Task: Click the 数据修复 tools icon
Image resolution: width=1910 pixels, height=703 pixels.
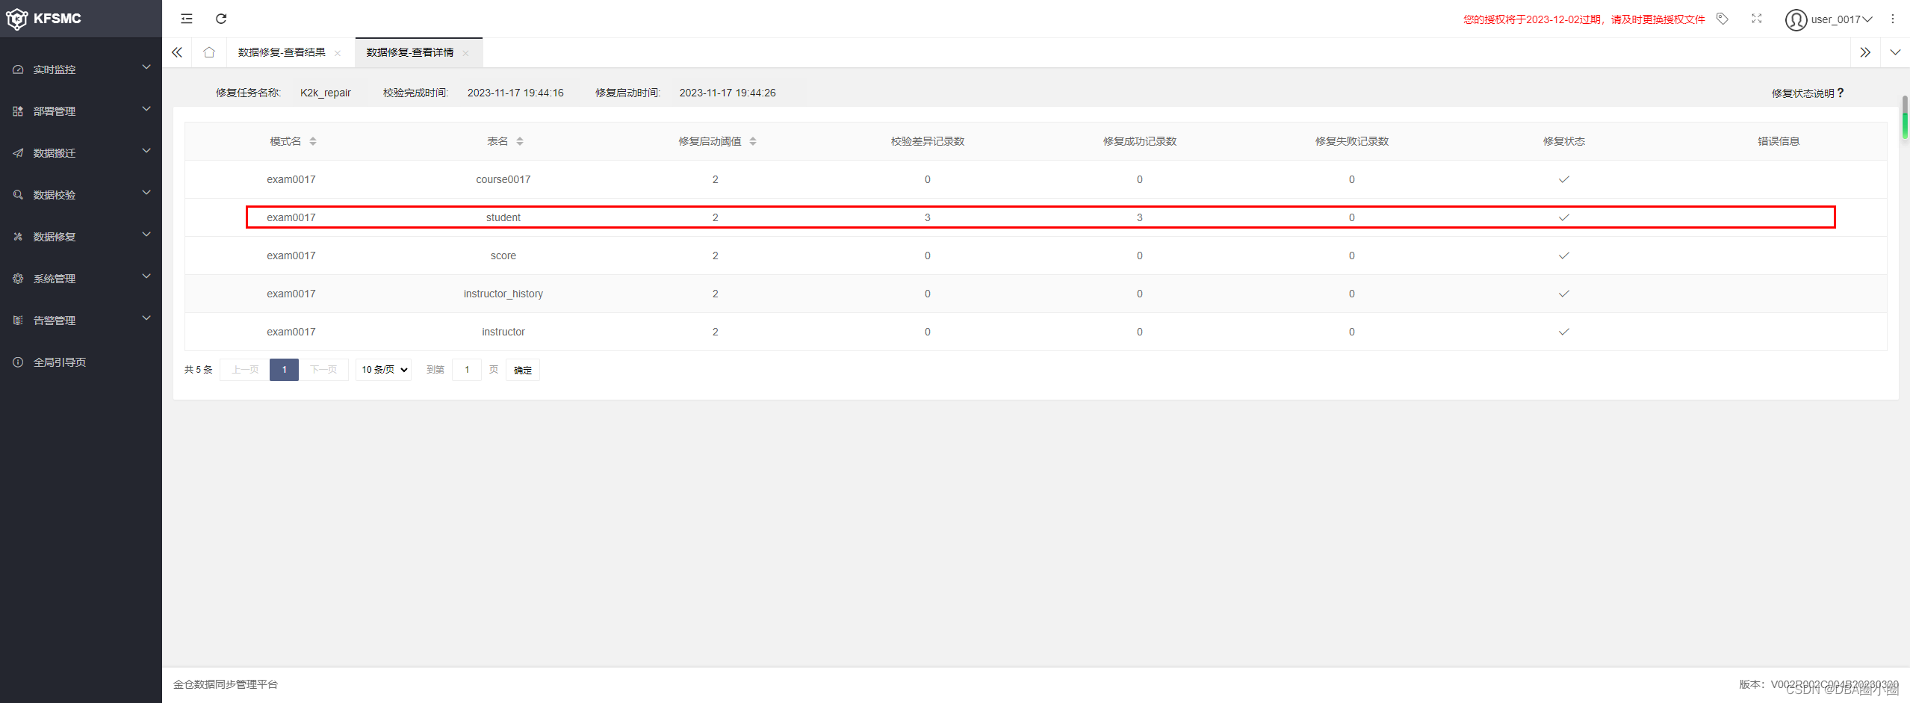Action: coord(18,237)
